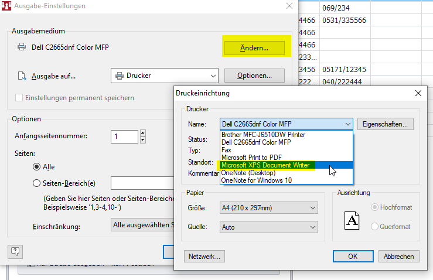Select the Seiten-Bereich(e) radio button

click(37, 183)
